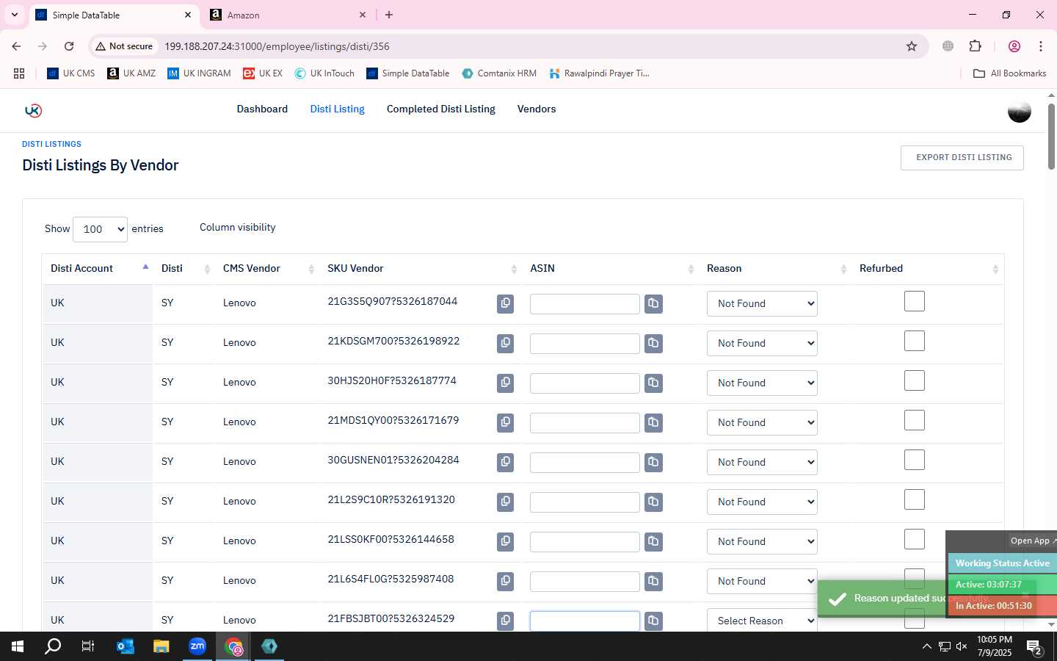Viewport: 1057px width, 661px height.
Task: Open the Show entries count dropdown
Action: tap(100, 229)
